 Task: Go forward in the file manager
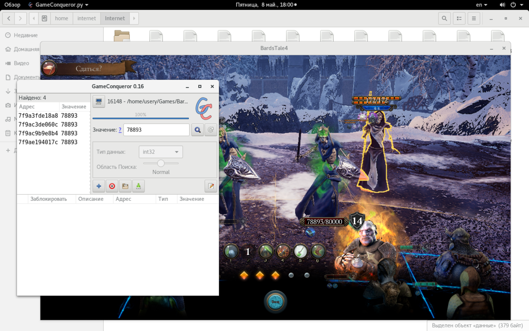click(x=21, y=19)
